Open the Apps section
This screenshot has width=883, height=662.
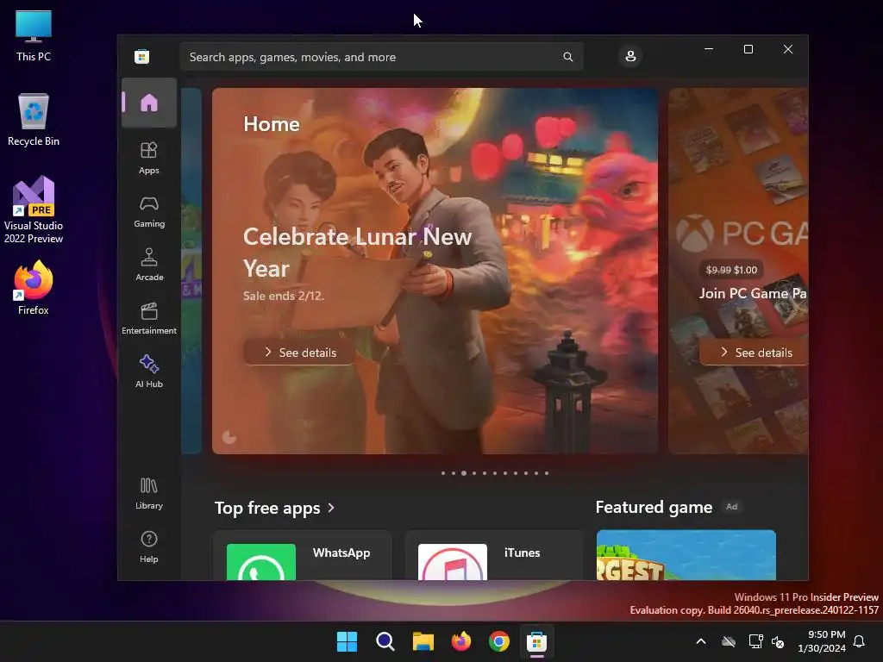pos(149,159)
